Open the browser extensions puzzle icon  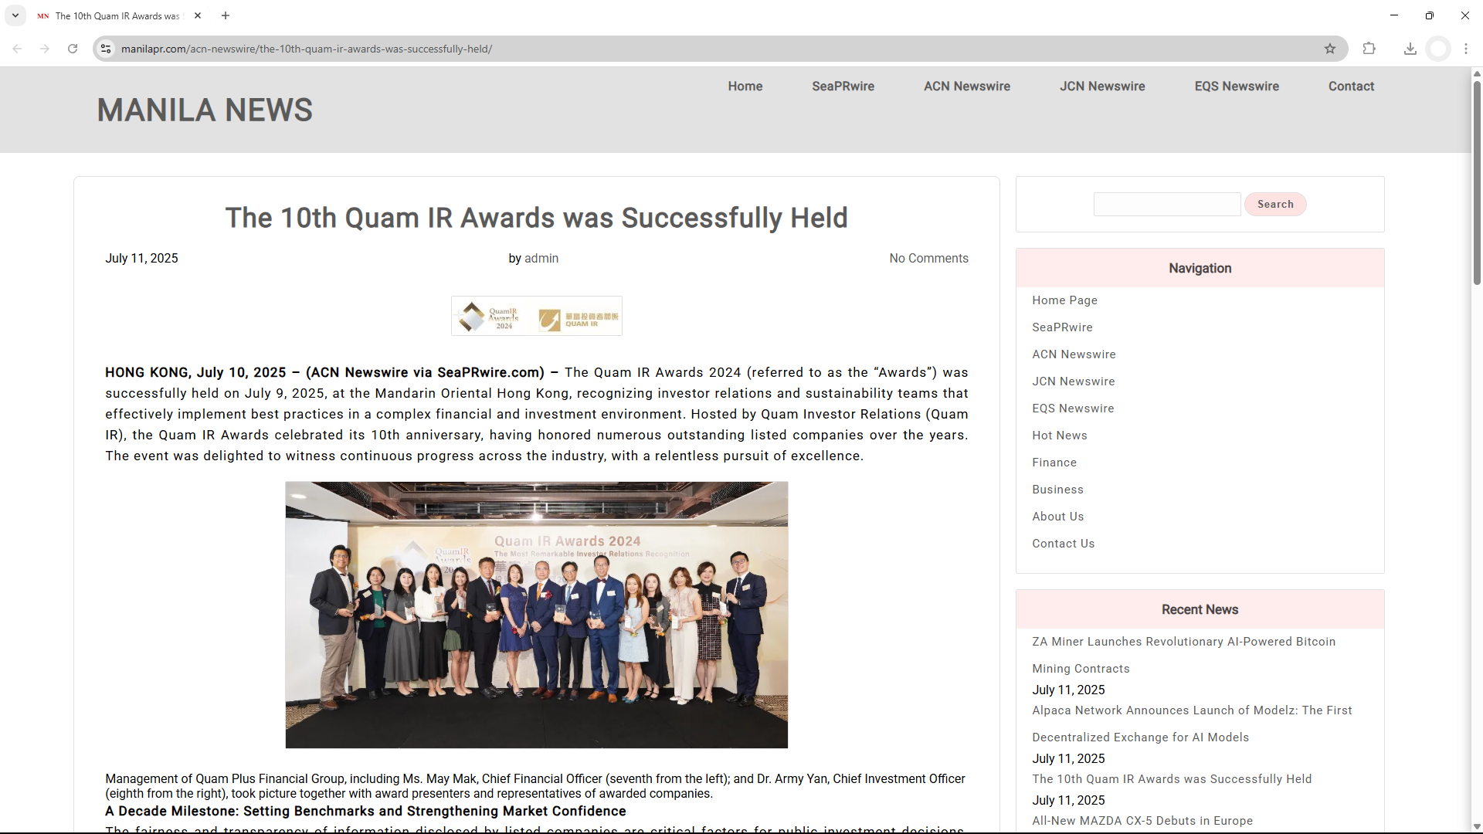[1369, 49]
